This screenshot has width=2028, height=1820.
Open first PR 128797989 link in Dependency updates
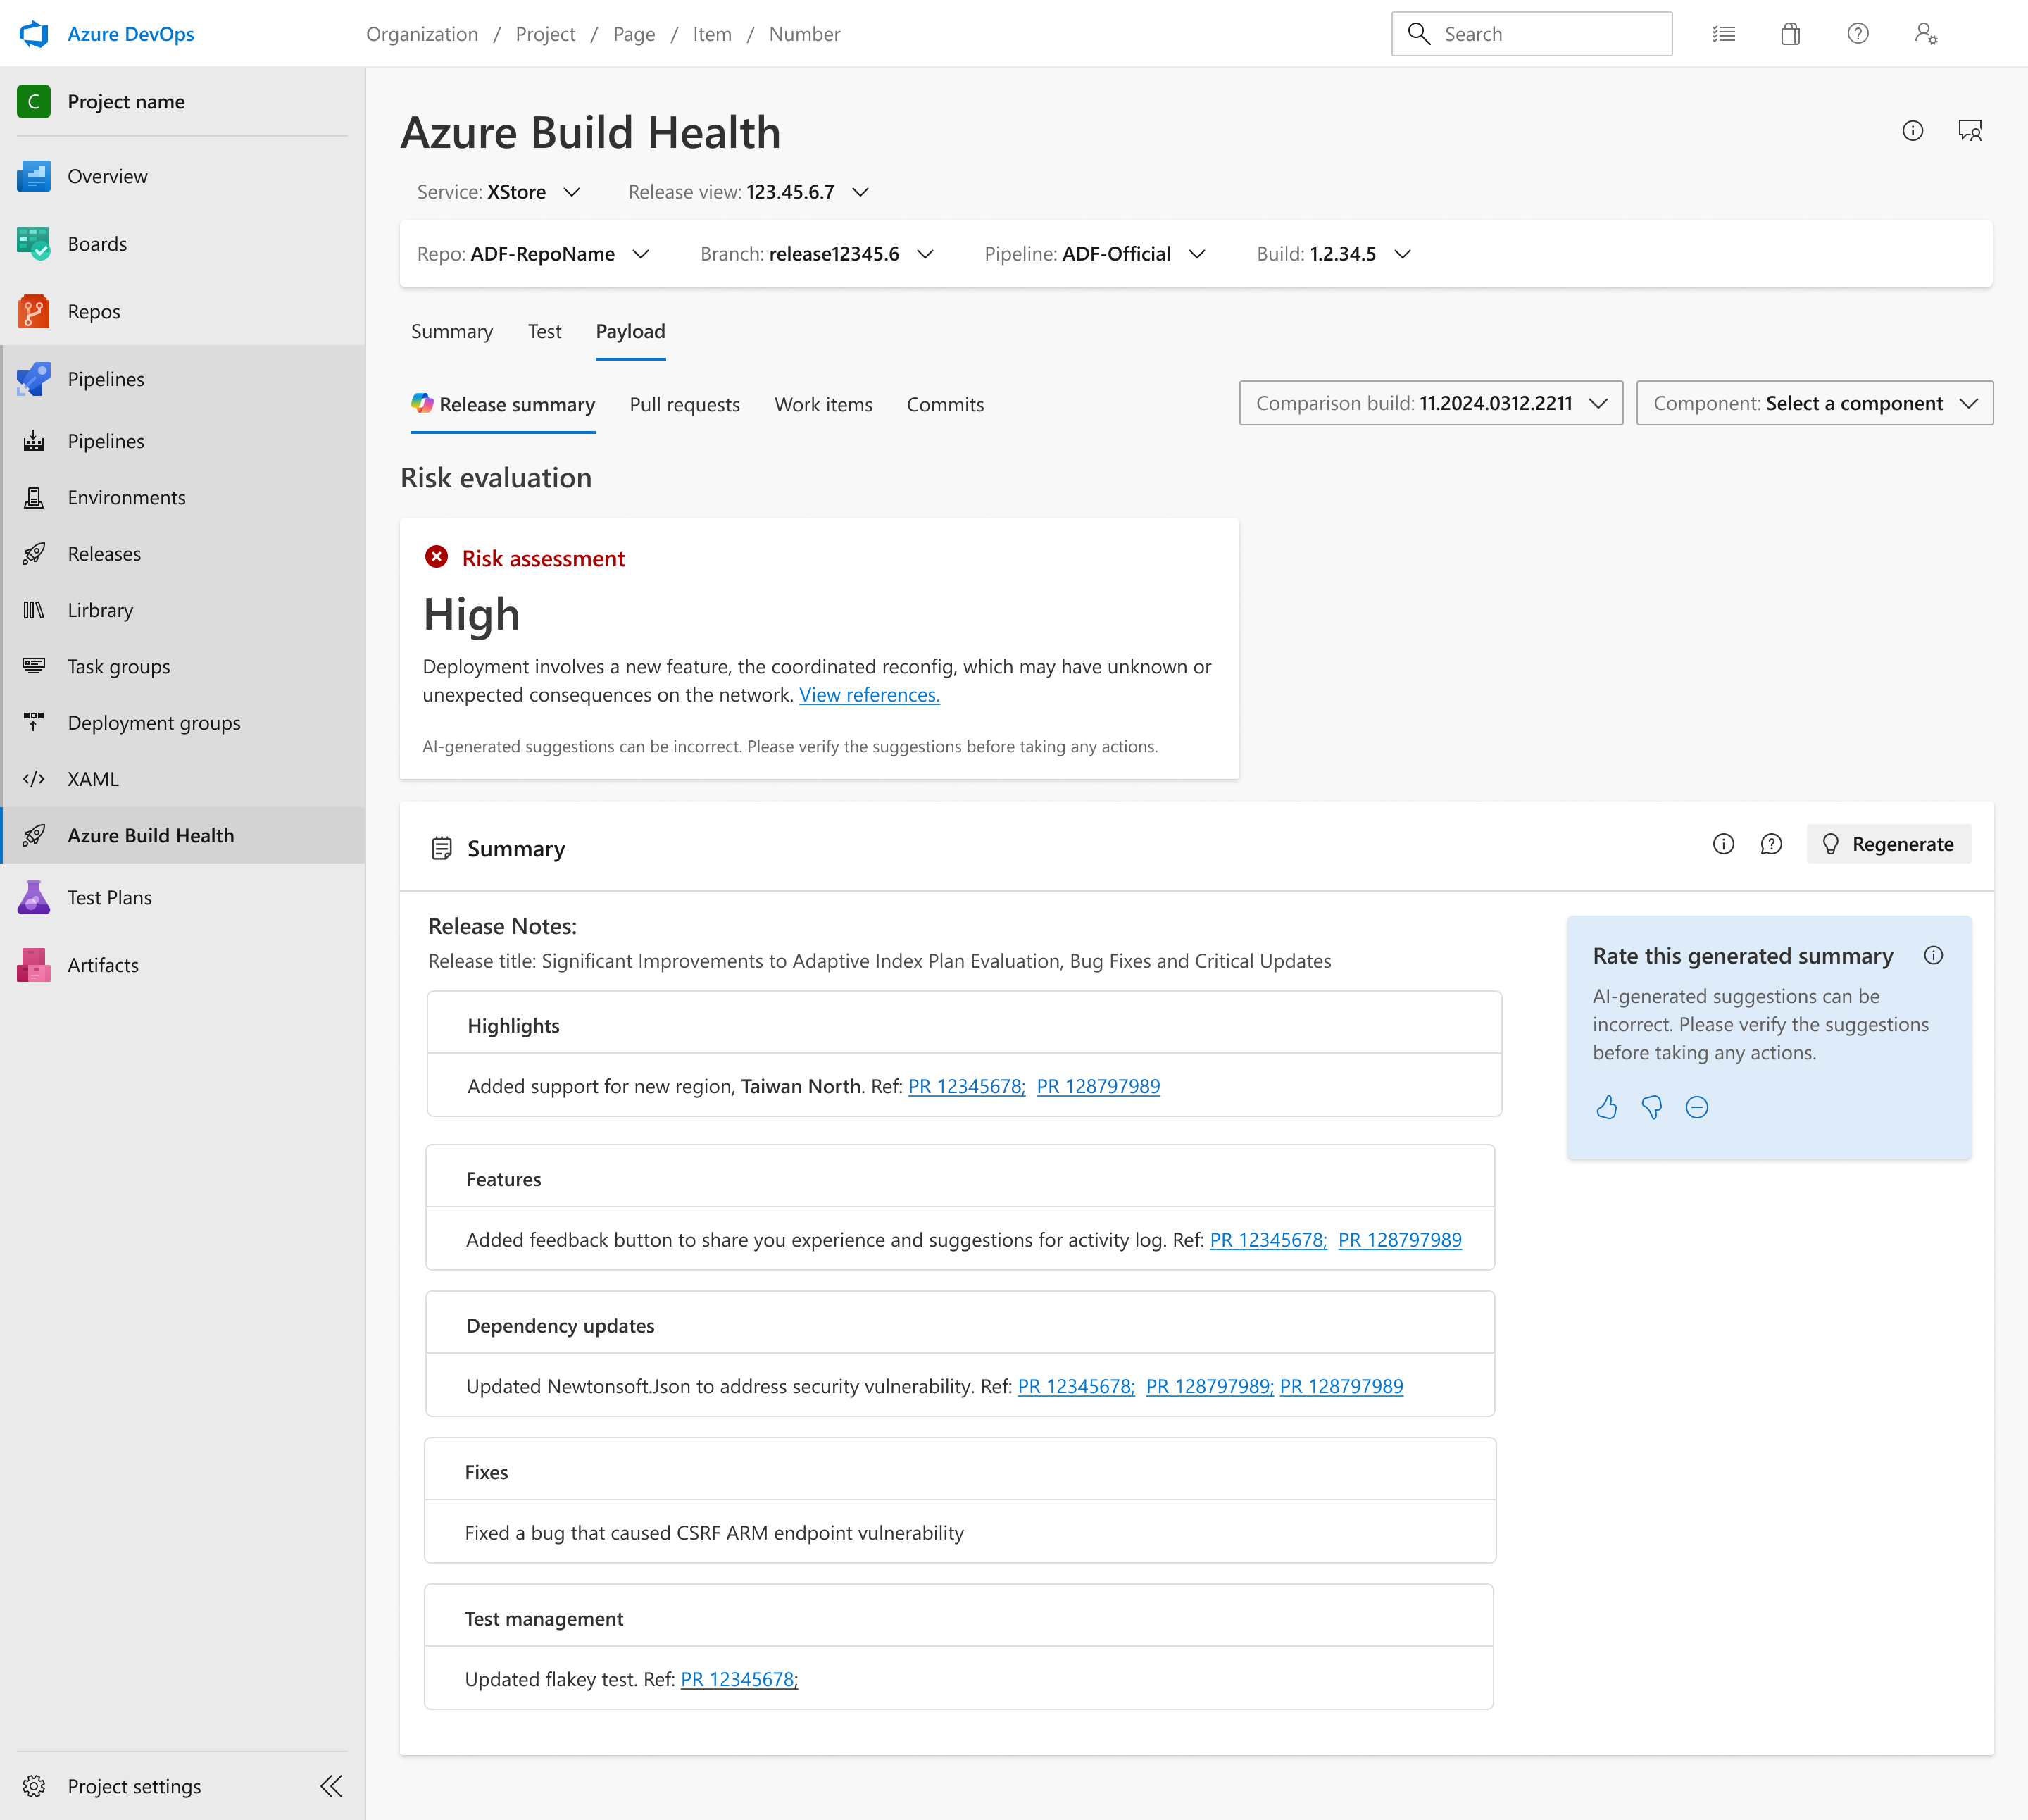pos(1209,1387)
